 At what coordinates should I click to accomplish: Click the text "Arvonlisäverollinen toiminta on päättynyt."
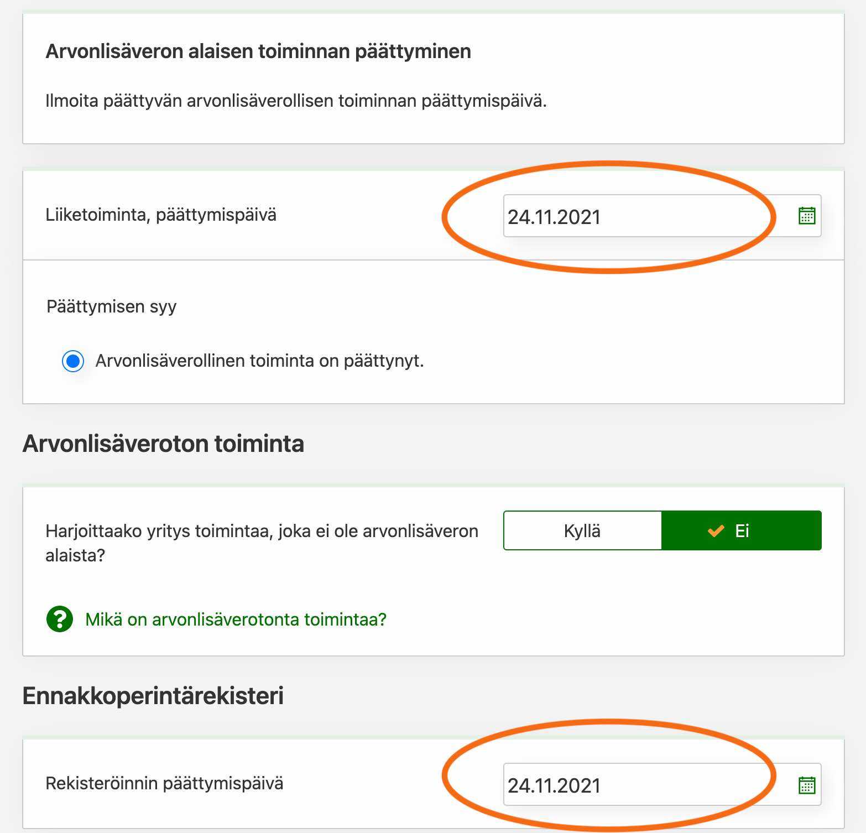[x=259, y=361]
